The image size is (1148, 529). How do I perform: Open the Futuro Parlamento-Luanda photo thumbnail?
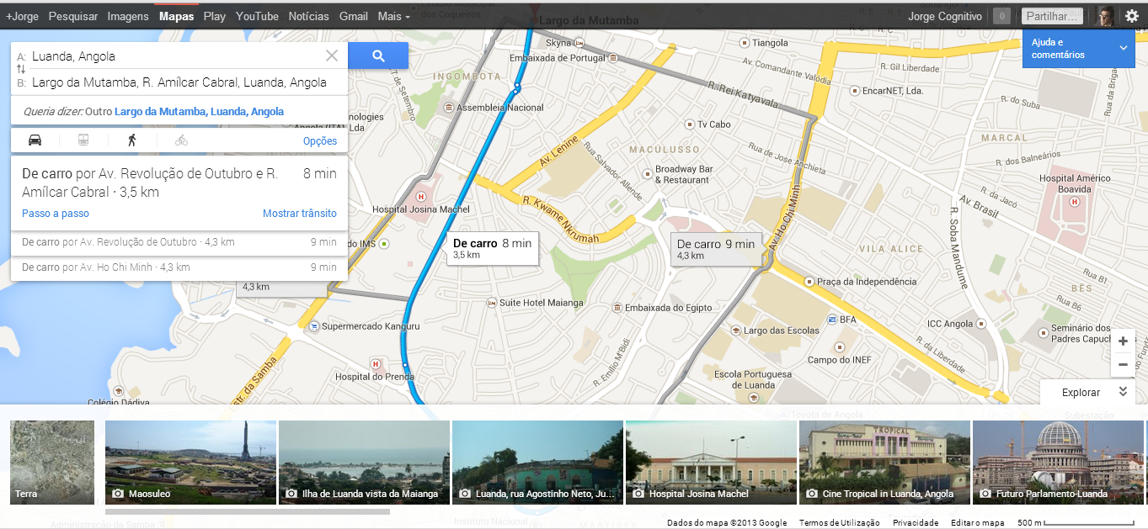(x=1058, y=463)
